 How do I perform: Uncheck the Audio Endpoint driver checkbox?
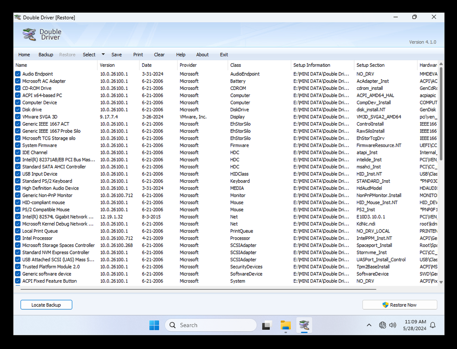pos(18,74)
